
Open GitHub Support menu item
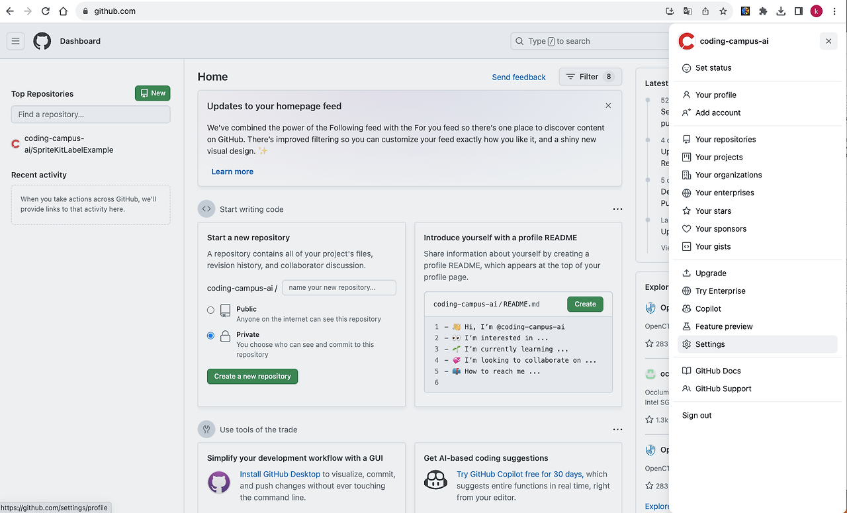click(758, 389)
